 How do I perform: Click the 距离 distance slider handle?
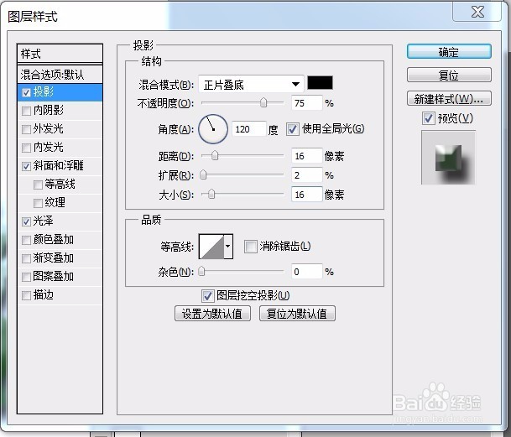(215, 156)
